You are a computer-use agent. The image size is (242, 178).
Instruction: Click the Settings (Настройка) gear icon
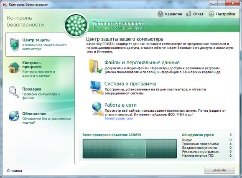point(211,14)
